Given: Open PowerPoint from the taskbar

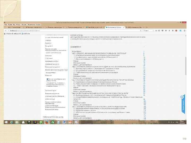Looking at the screenshot, I should tap(70, 122).
